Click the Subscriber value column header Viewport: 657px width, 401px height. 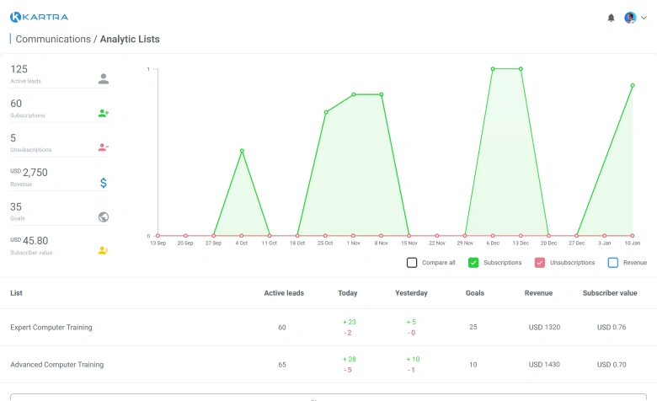pos(610,293)
